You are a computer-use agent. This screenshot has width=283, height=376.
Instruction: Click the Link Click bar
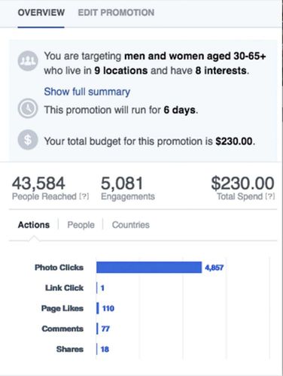pyautogui.click(x=97, y=288)
